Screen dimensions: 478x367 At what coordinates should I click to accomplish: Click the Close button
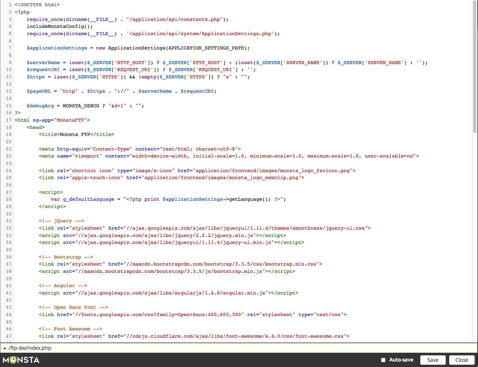[462, 360]
